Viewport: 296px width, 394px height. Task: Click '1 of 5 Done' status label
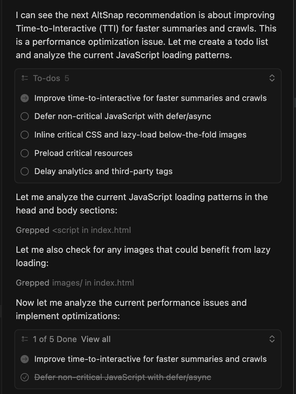(x=55, y=339)
